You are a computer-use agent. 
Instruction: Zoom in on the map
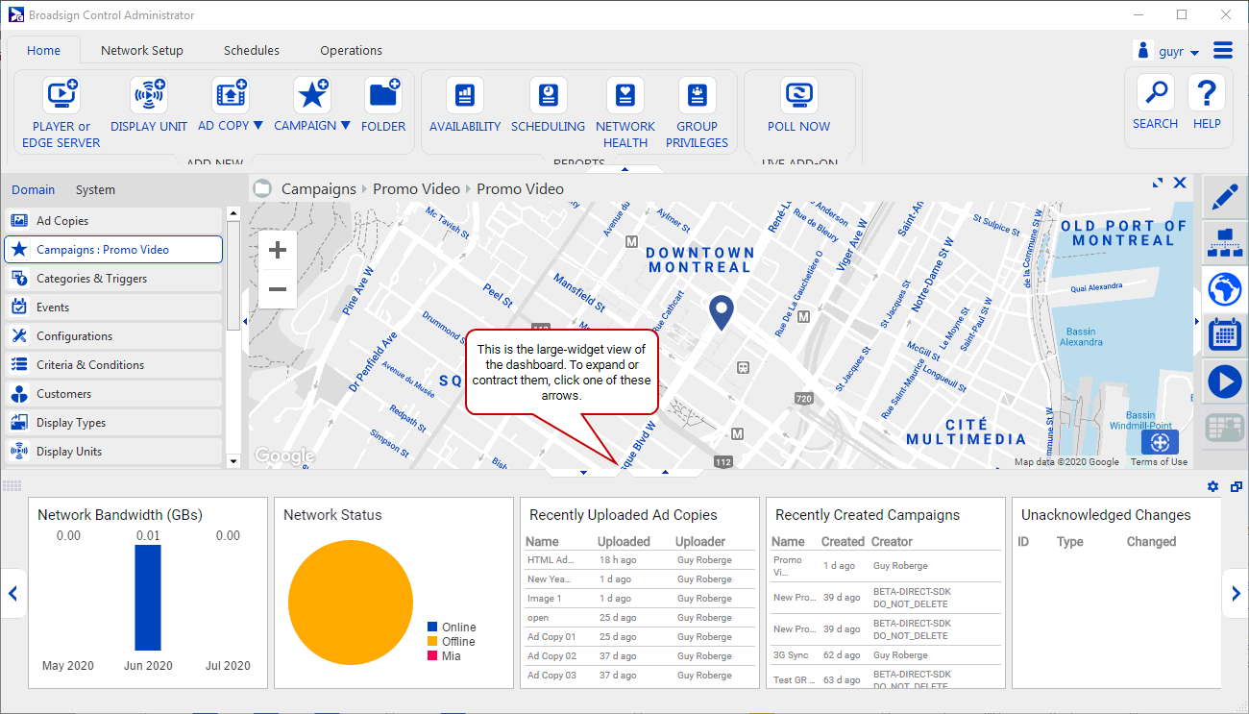[x=278, y=251]
